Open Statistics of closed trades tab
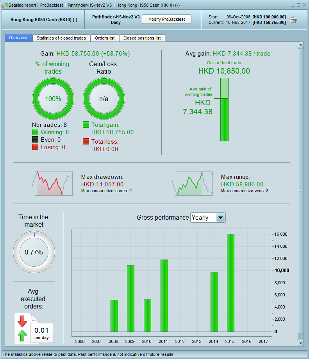Viewport: 309px width, 359px height. pyautogui.click(x=61, y=38)
